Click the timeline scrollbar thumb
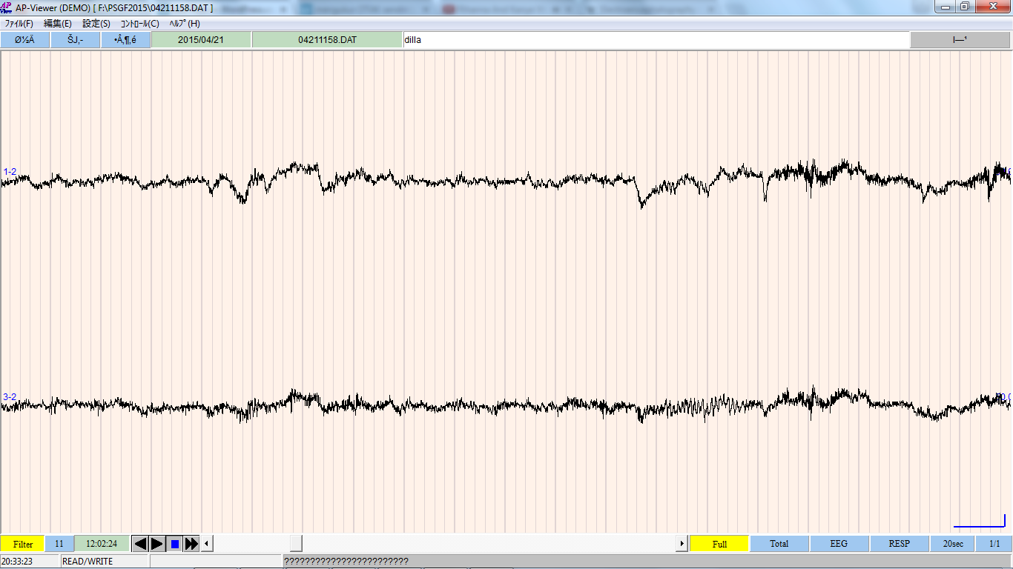The image size is (1013, 569). [x=296, y=544]
